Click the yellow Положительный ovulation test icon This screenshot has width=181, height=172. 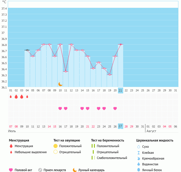(x=56, y=146)
